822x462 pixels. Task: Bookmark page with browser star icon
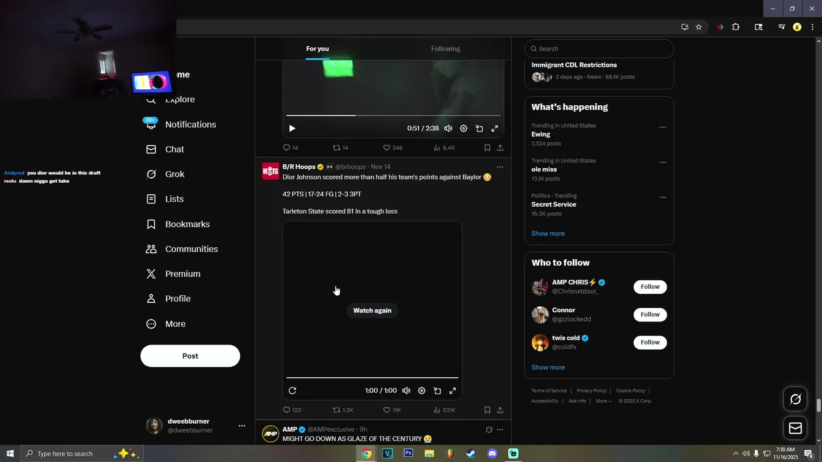pos(699,27)
